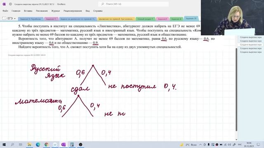This screenshot has width=264, height=148.
Task: Switch to yellow Движение по прямой tab
Action: pyautogui.click(x=116, y=19)
